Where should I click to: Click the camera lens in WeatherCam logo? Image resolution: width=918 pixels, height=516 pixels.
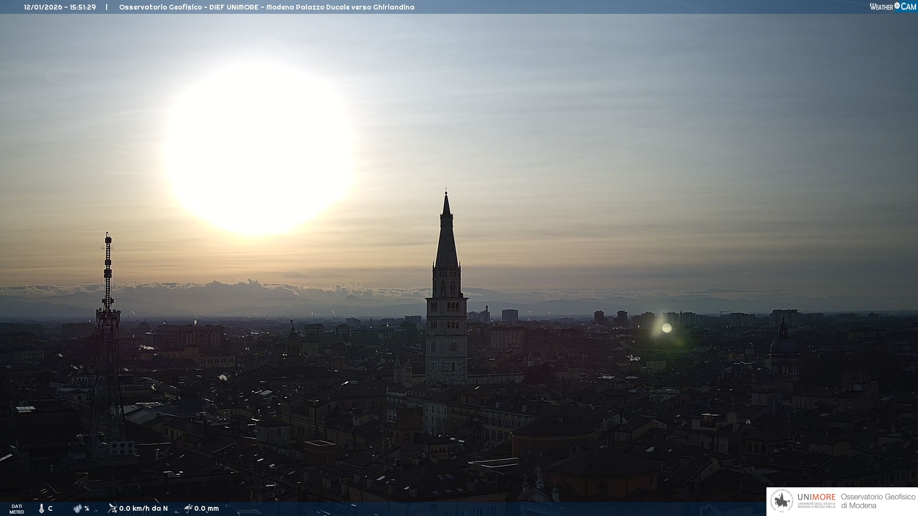pyautogui.click(x=897, y=6)
